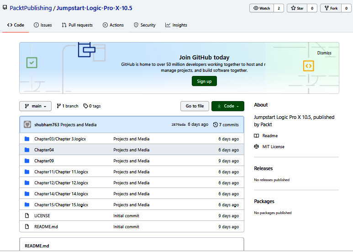Open Chapter03/Chapter 3.logicx folder
353x252 pixels.
click(60, 139)
